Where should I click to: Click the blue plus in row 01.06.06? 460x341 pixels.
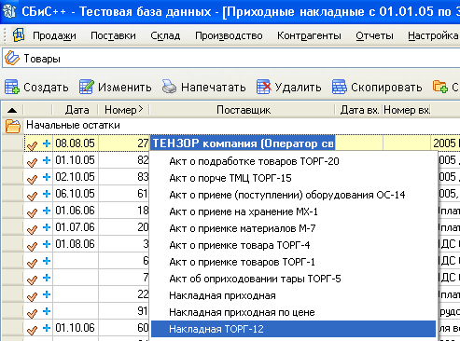47,211
